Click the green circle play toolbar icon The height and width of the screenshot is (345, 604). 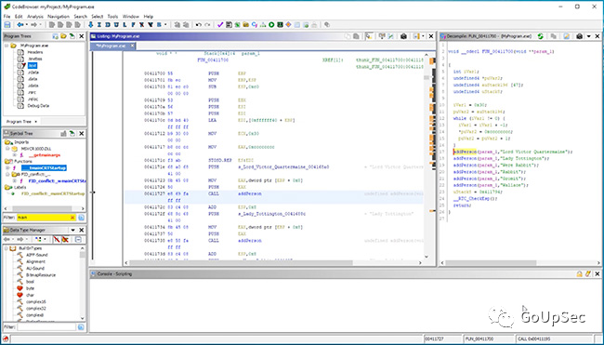coord(271,25)
